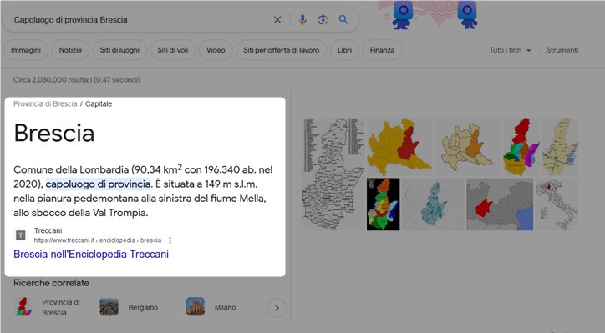Open the Finanza filter
The image size is (605, 333).
coord(382,50)
